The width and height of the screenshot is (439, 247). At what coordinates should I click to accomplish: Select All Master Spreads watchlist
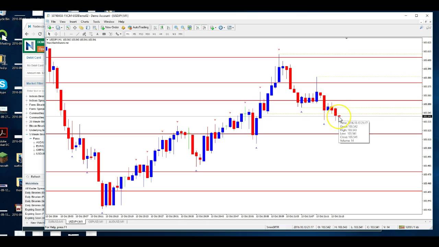click(x=35, y=188)
